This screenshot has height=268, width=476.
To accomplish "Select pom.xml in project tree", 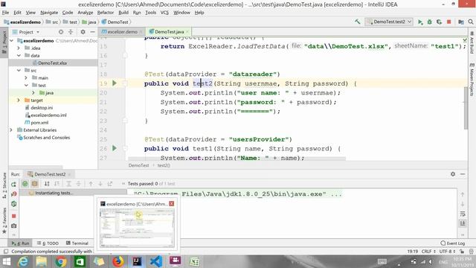I will click(x=36, y=122).
